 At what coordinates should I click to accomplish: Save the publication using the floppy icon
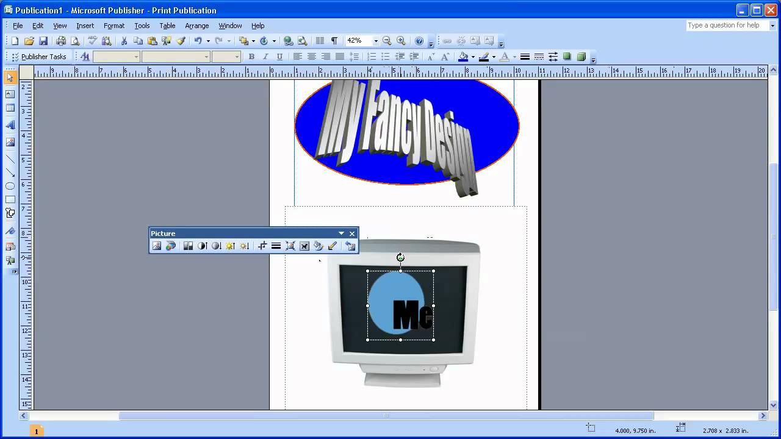pos(43,41)
